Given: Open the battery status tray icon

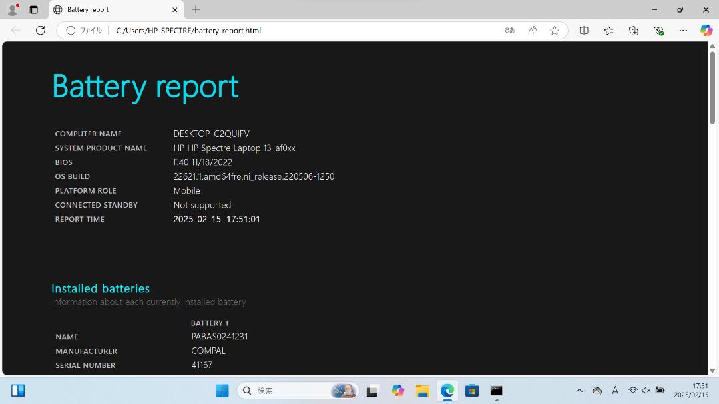Looking at the screenshot, I should (x=660, y=391).
